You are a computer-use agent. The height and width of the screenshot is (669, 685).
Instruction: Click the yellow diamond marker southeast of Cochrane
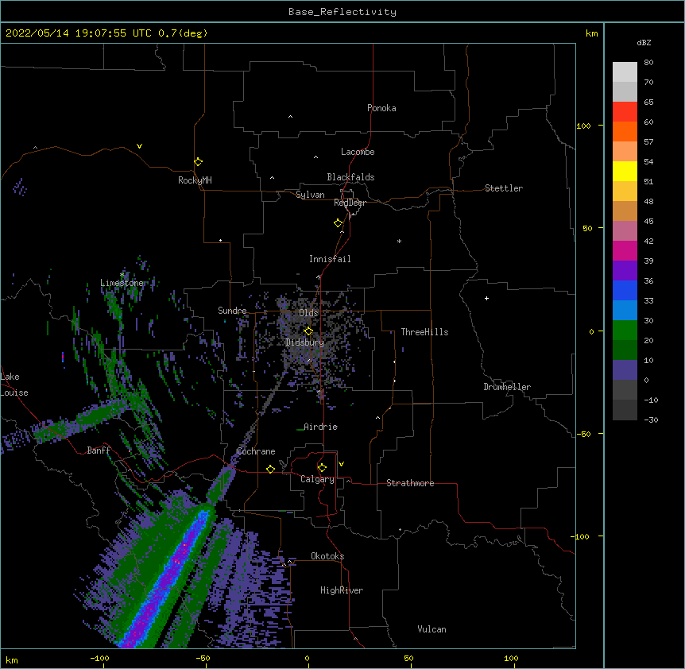(x=270, y=469)
